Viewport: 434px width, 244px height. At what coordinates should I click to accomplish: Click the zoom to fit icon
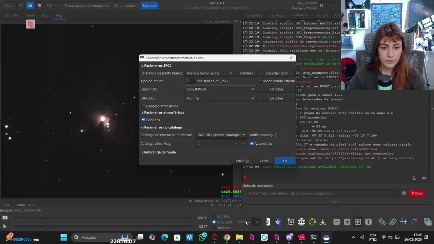[x=358, y=222]
